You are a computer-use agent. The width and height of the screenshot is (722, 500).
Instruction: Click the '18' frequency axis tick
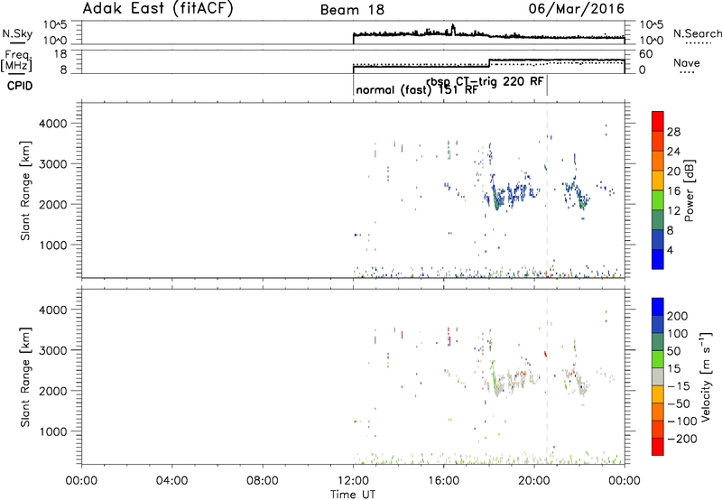pos(60,54)
